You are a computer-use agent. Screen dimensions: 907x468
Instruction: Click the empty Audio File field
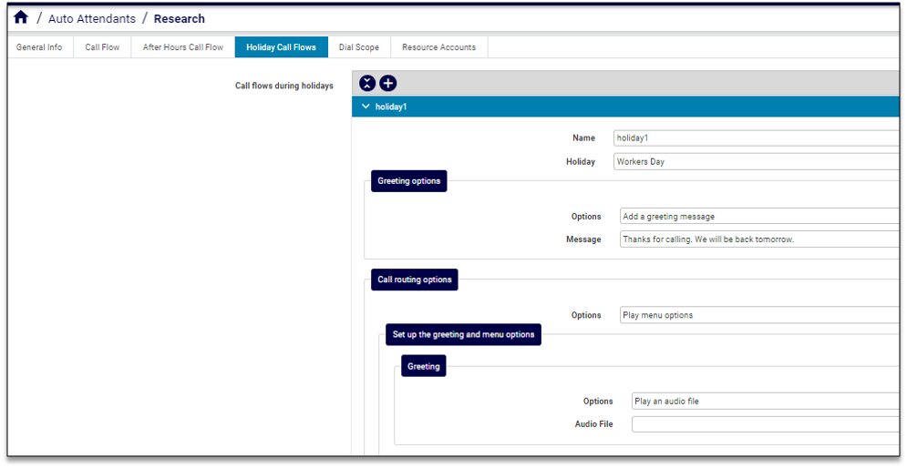click(x=766, y=424)
